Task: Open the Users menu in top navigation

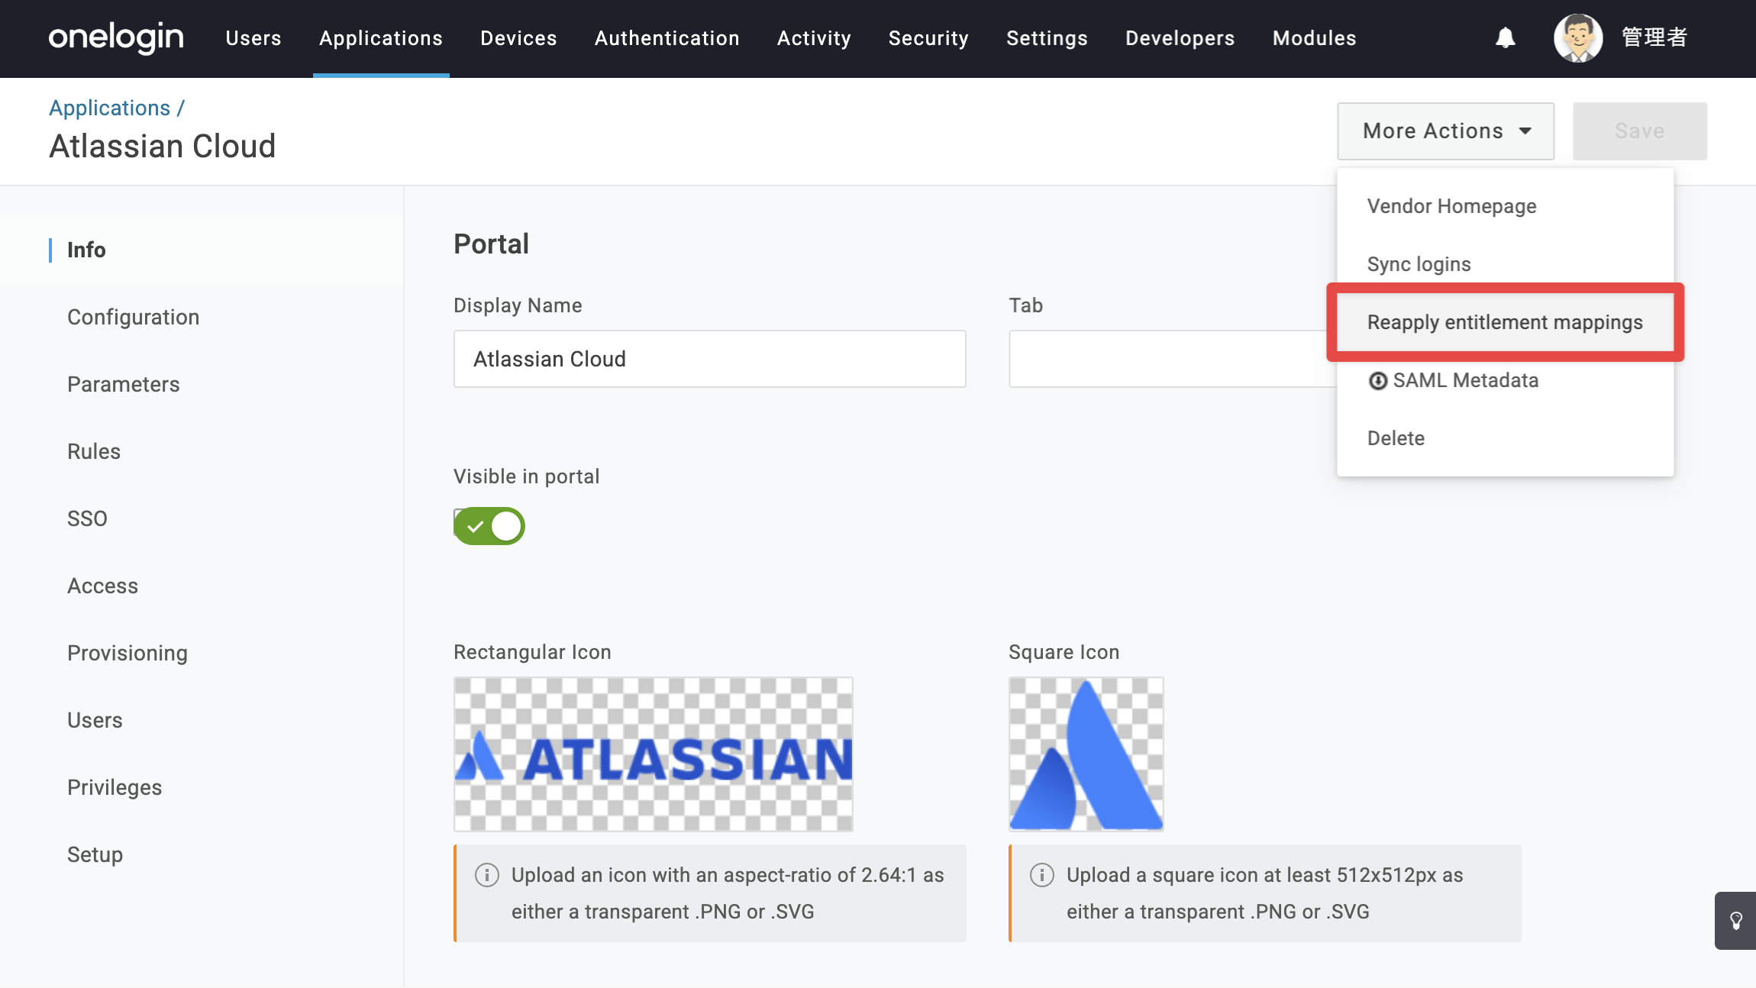Action: point(253,38)
